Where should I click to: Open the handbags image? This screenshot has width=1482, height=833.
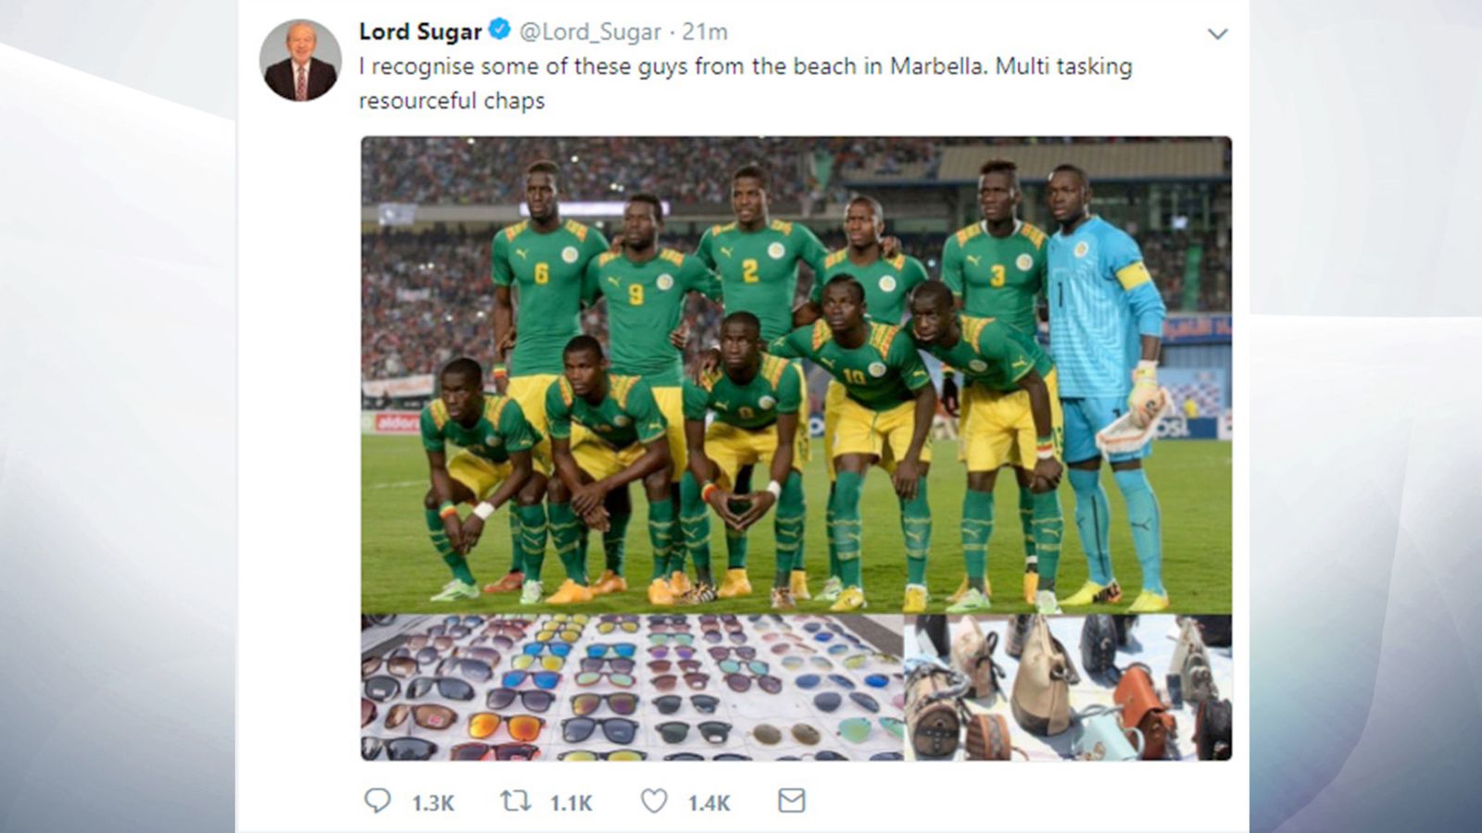click(1068, 688)
